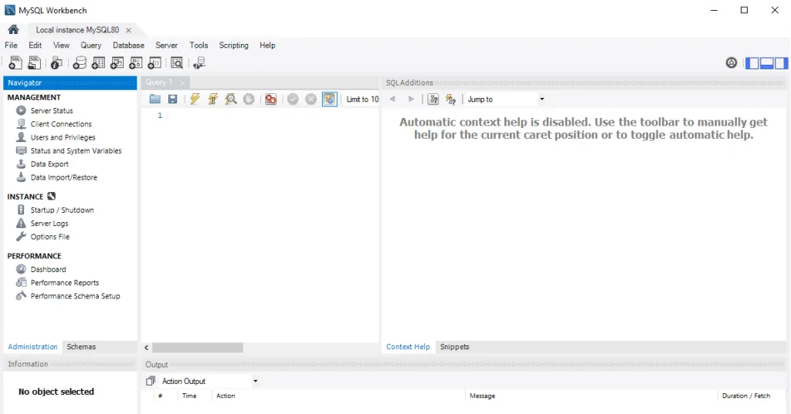Commit transaction checkmark icon

[293, 99]
